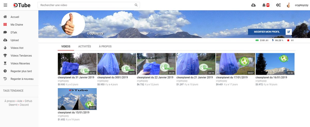The width and height of the screenshot is (310, 127).
Task: Click the cryptoyzzy username in header
Action: [x=301, y=5]
